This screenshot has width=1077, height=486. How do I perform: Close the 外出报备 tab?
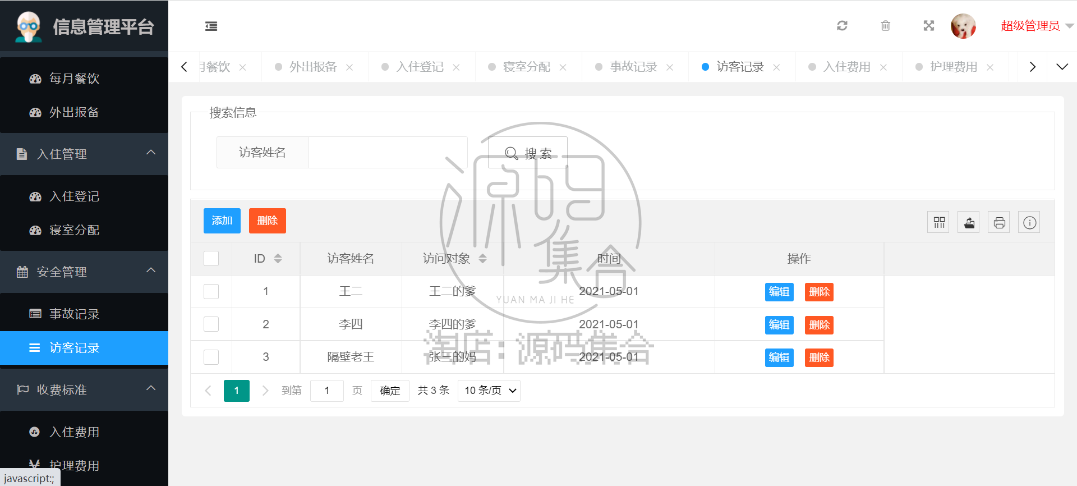tap(349, 67)
